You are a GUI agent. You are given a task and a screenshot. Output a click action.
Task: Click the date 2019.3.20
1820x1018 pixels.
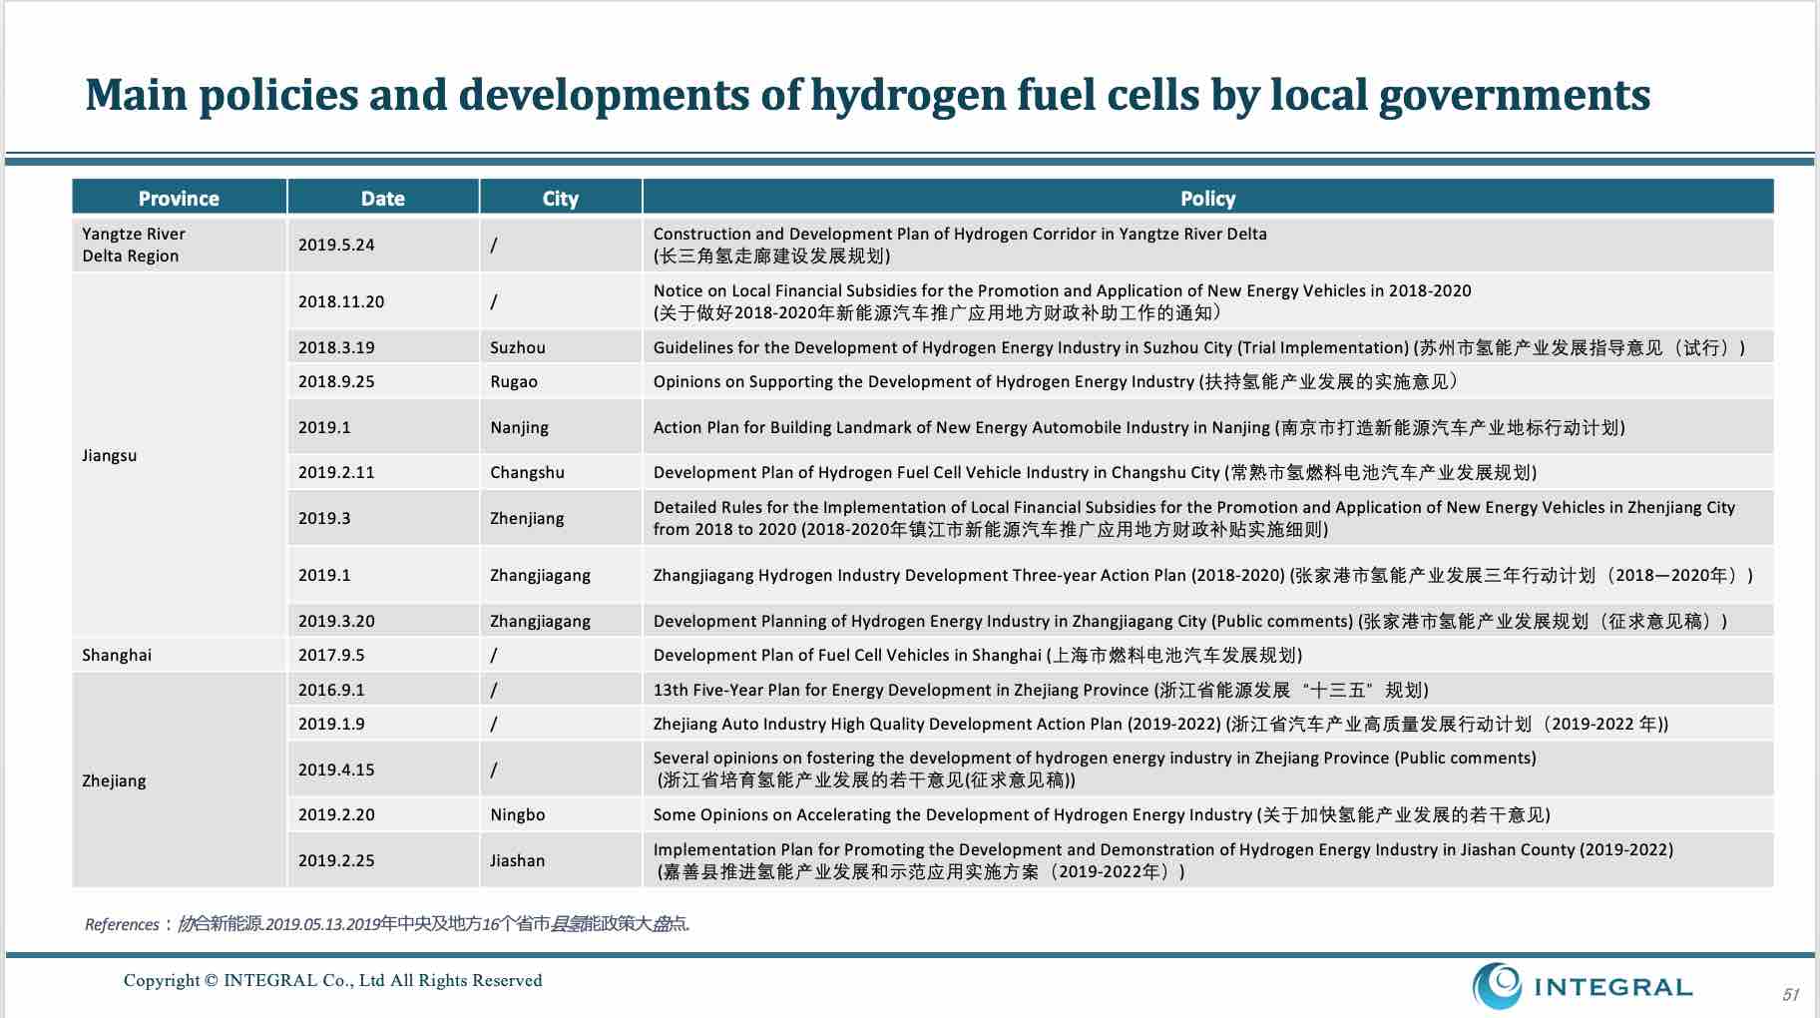pyautogui.click(x=336, y=621)
